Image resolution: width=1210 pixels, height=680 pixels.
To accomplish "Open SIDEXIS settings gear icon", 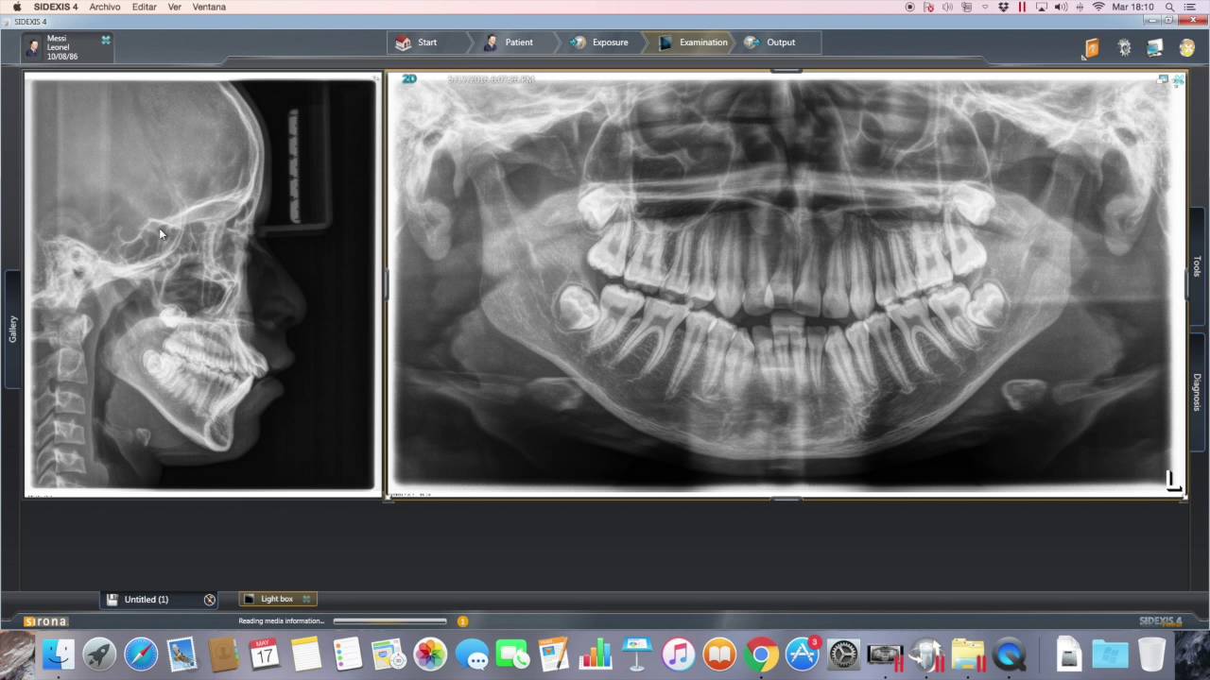I will point(1124,48).
